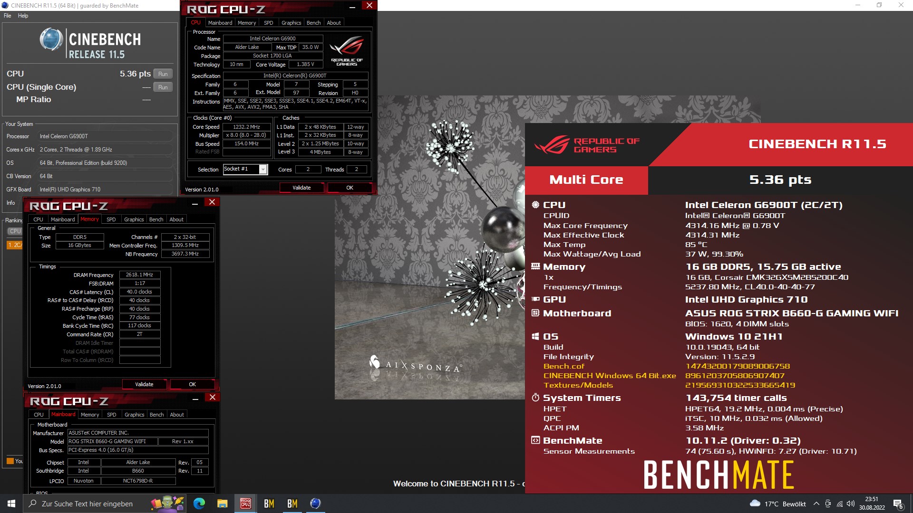Click the 'Bench.cof' integrity entry in BenchMate panel
913x513 pixels.
[x=564, y=366]
